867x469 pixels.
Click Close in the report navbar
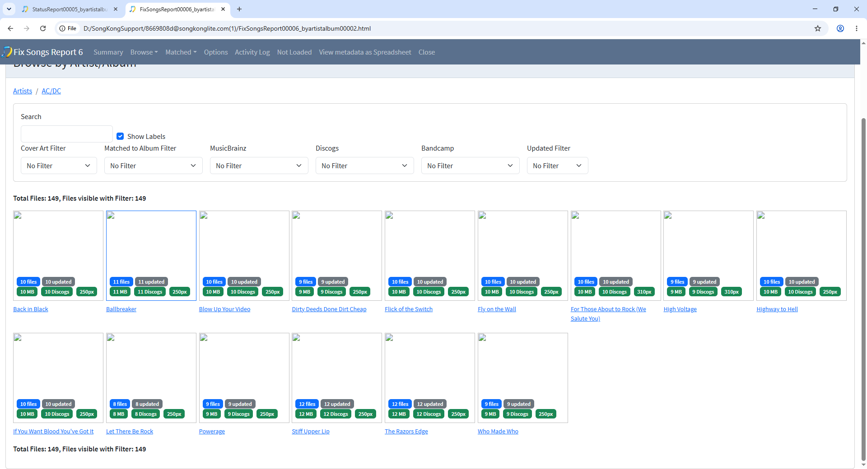(427, 52)
